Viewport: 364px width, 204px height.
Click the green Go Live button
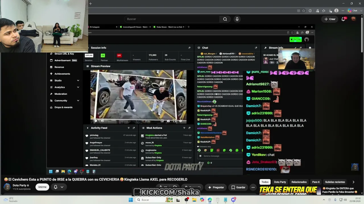tap(295, 39)
